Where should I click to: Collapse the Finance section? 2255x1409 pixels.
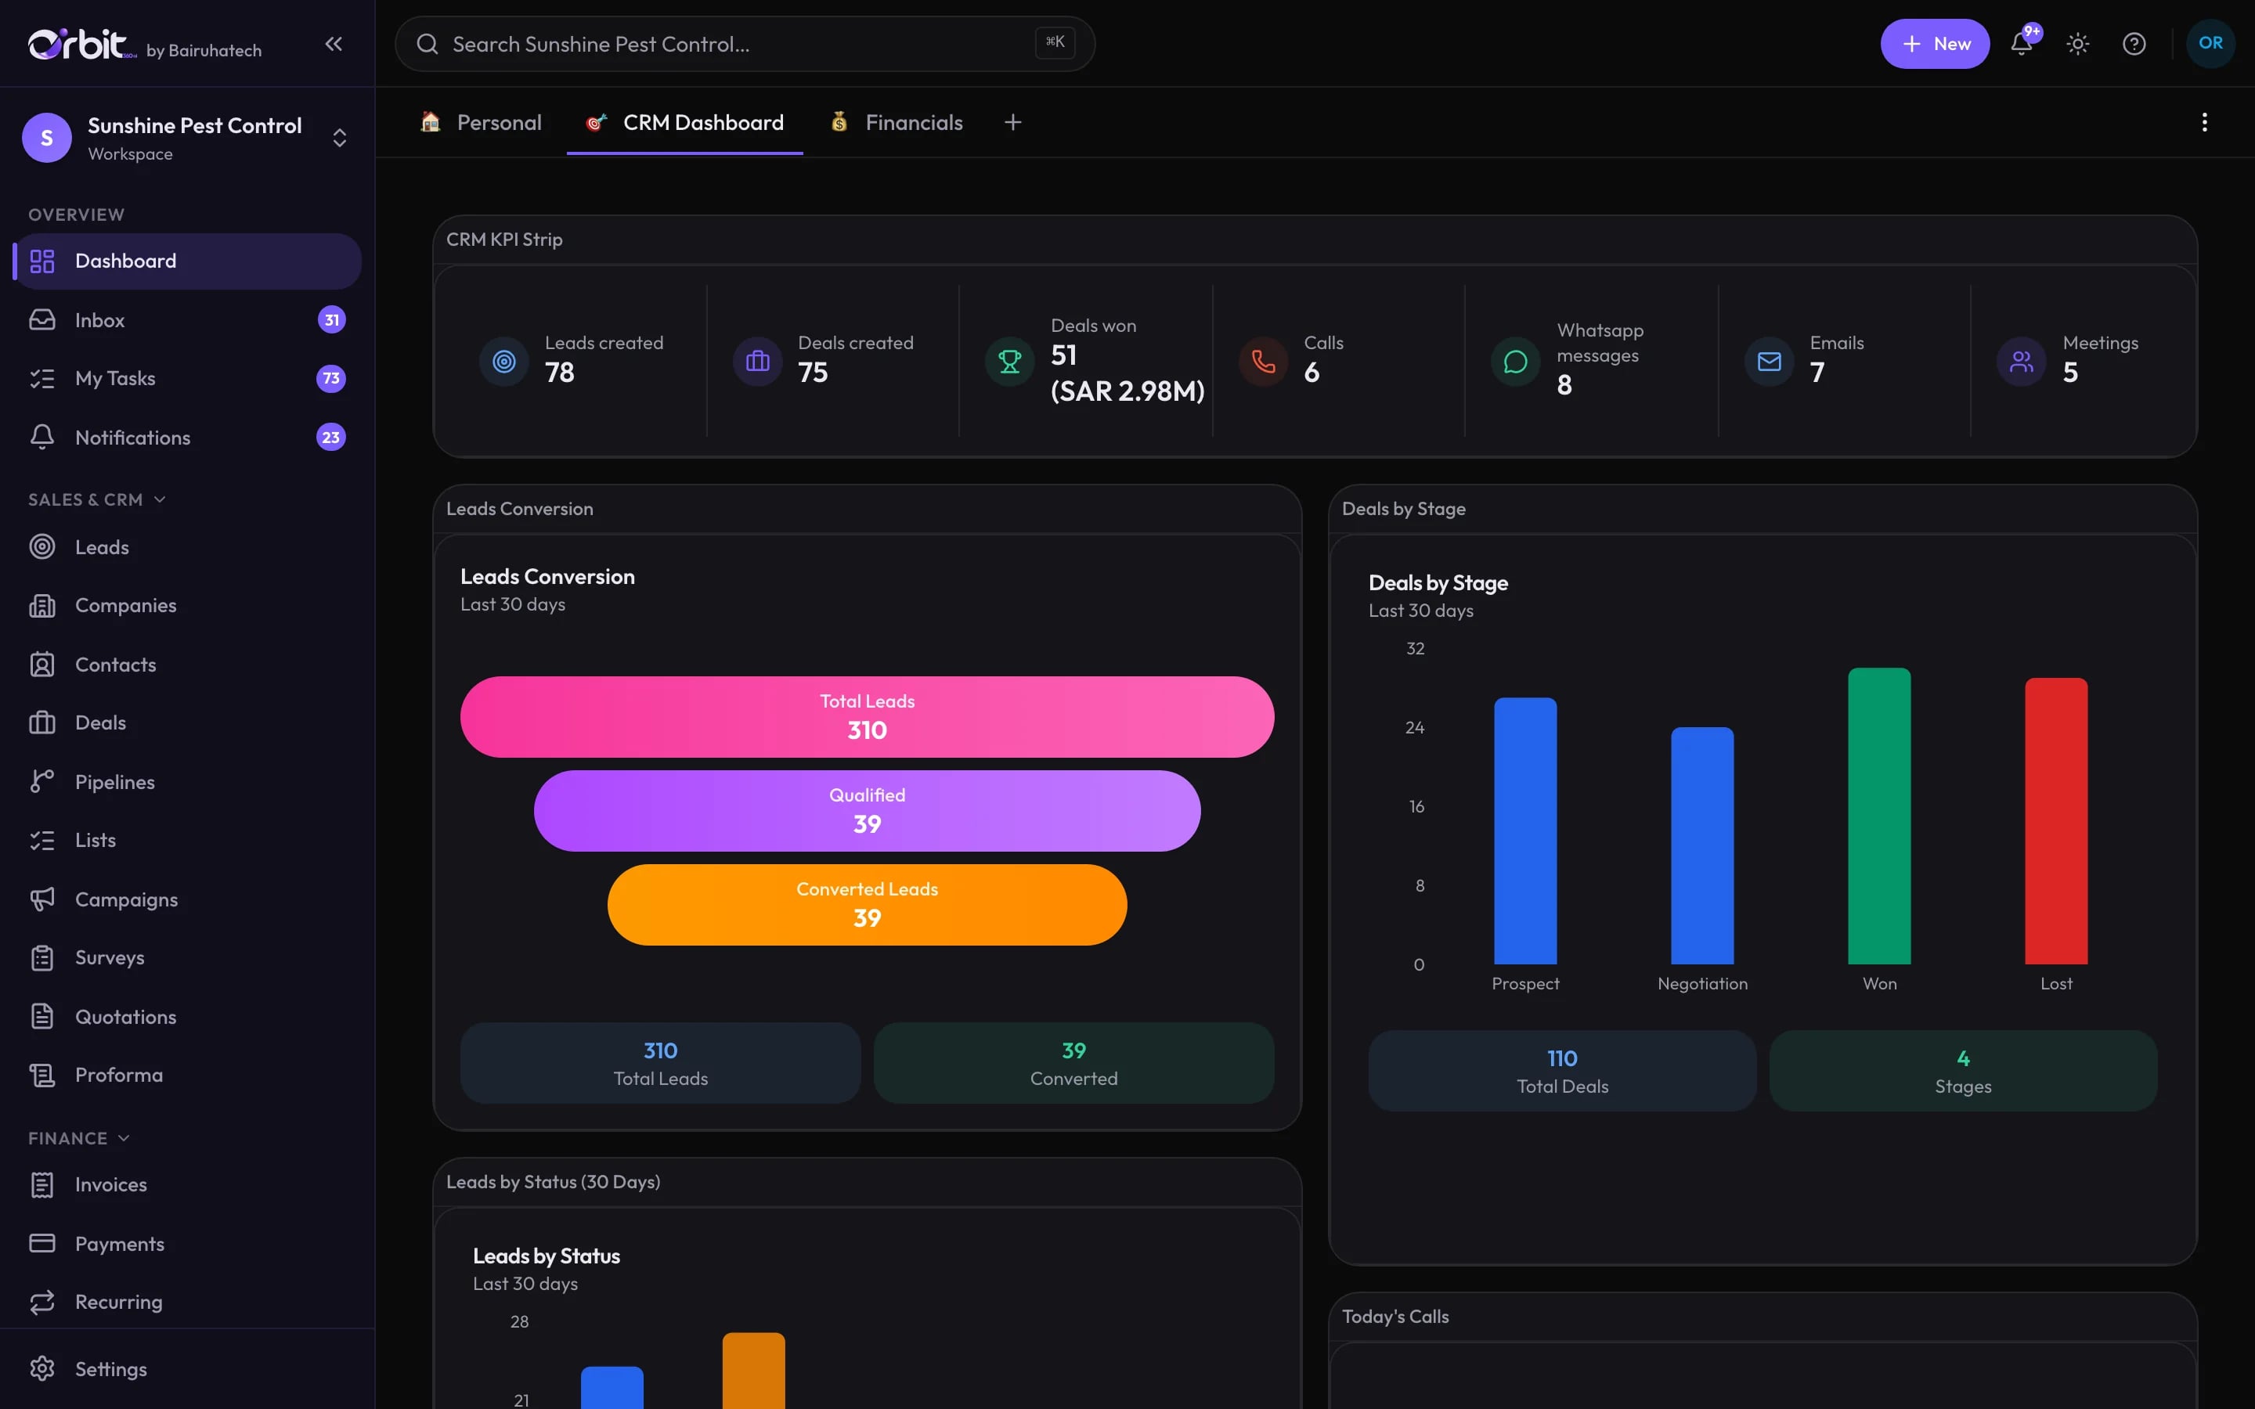(x=79, y=1138)
